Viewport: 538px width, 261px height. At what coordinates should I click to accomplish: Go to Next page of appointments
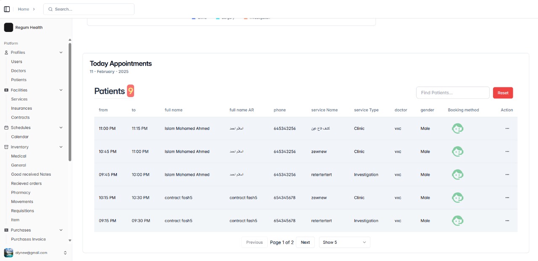[x=305, y=243]
